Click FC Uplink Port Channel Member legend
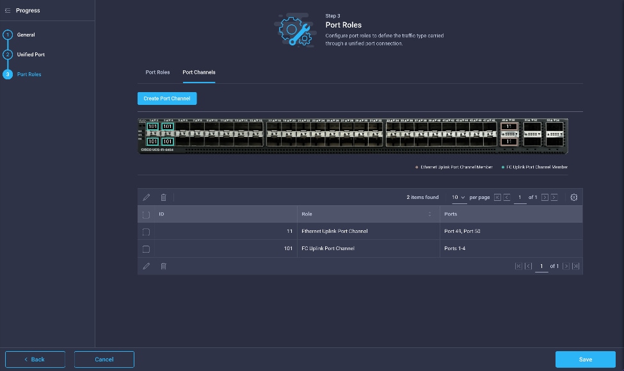 tap(534, 167)
